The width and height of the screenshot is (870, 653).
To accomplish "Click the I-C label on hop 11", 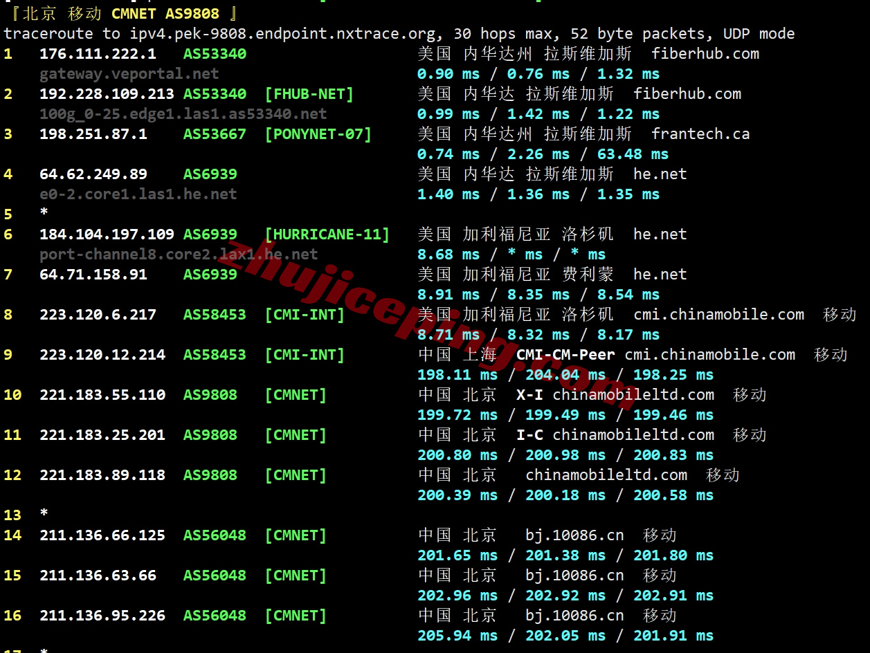I will [x=529, y=434].
